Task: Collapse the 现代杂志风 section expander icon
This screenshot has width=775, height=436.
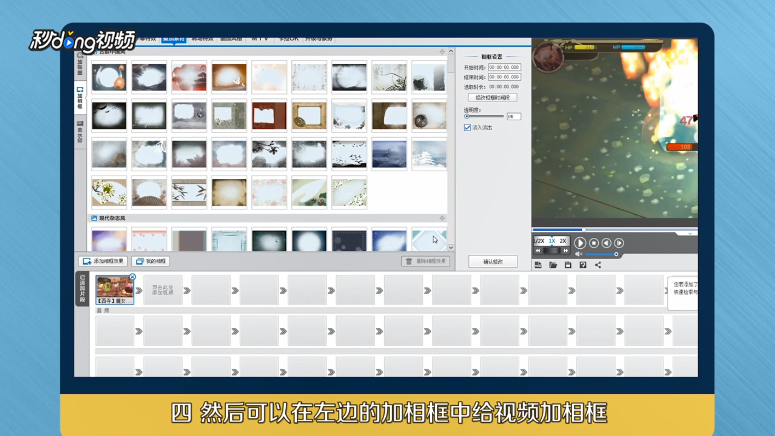Action: [x=442, y=218]
